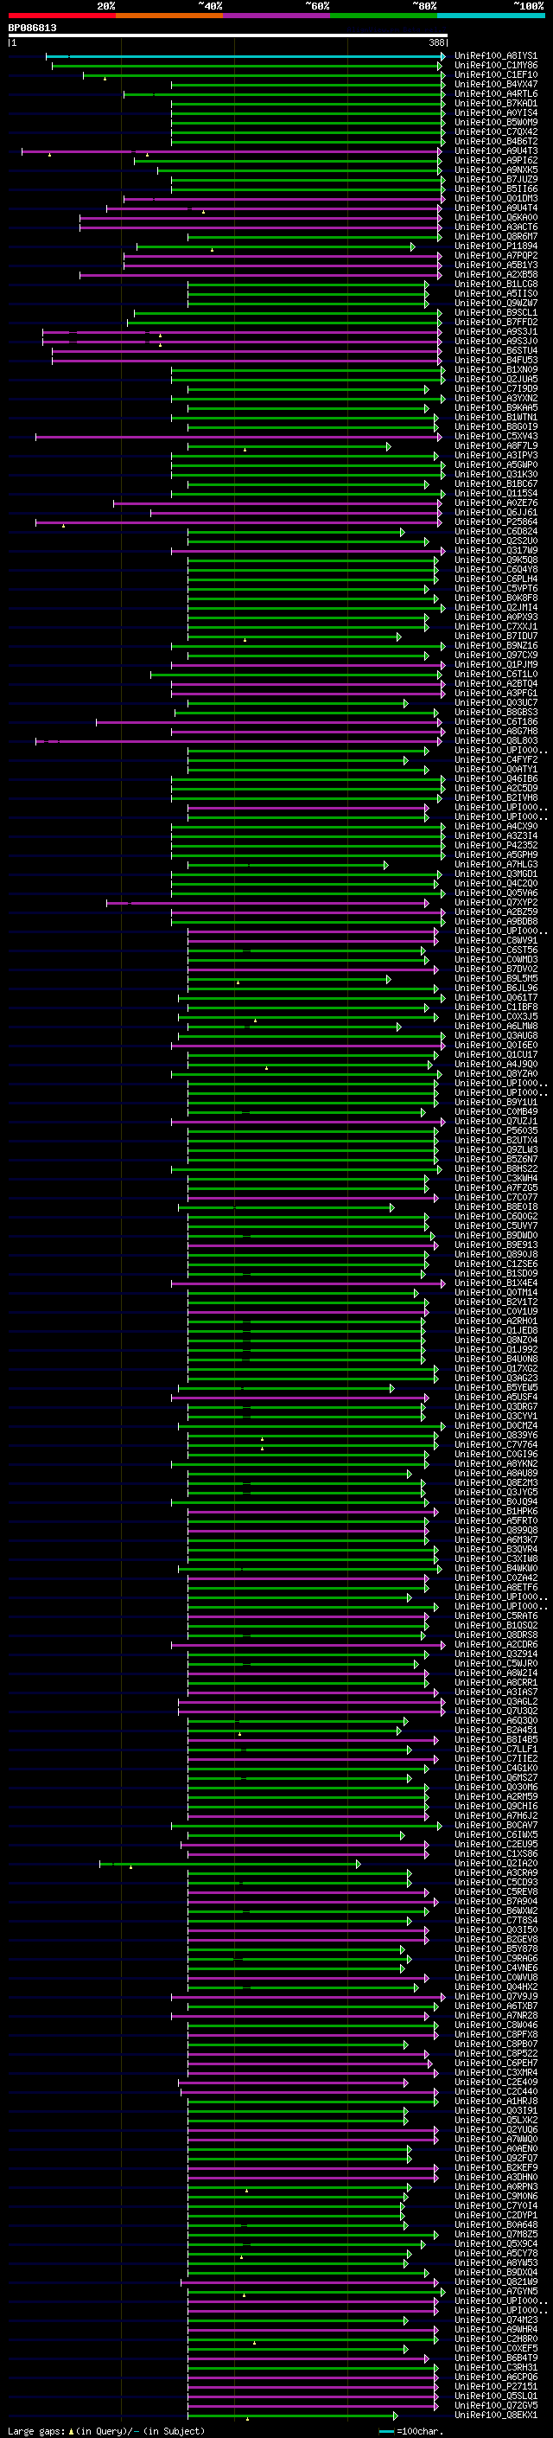Click UniRef100_C8PB07 label
This screenshot has height=2438, width=553.
click(x=495, y=2044)
